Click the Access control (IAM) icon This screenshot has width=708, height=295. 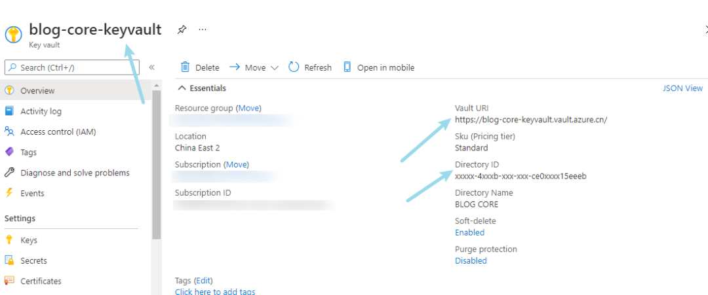point(9,131)
